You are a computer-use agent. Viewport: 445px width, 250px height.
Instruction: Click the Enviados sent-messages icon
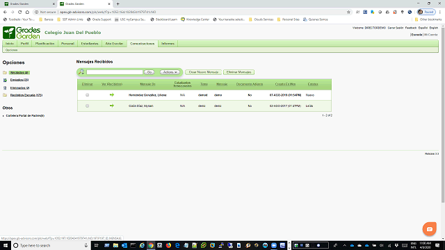(5, 81)
